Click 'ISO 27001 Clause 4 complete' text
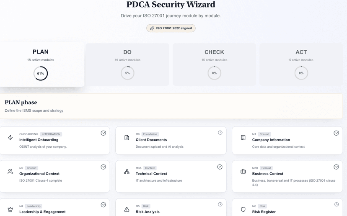347x216 pixels. [x=41, y=180]
